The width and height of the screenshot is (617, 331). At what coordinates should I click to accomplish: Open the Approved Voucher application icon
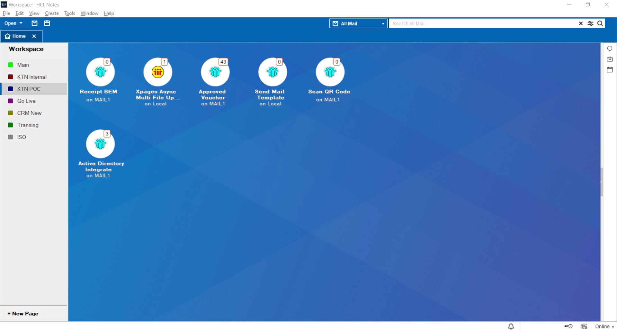pyautogui.click(x=215, y=72)
